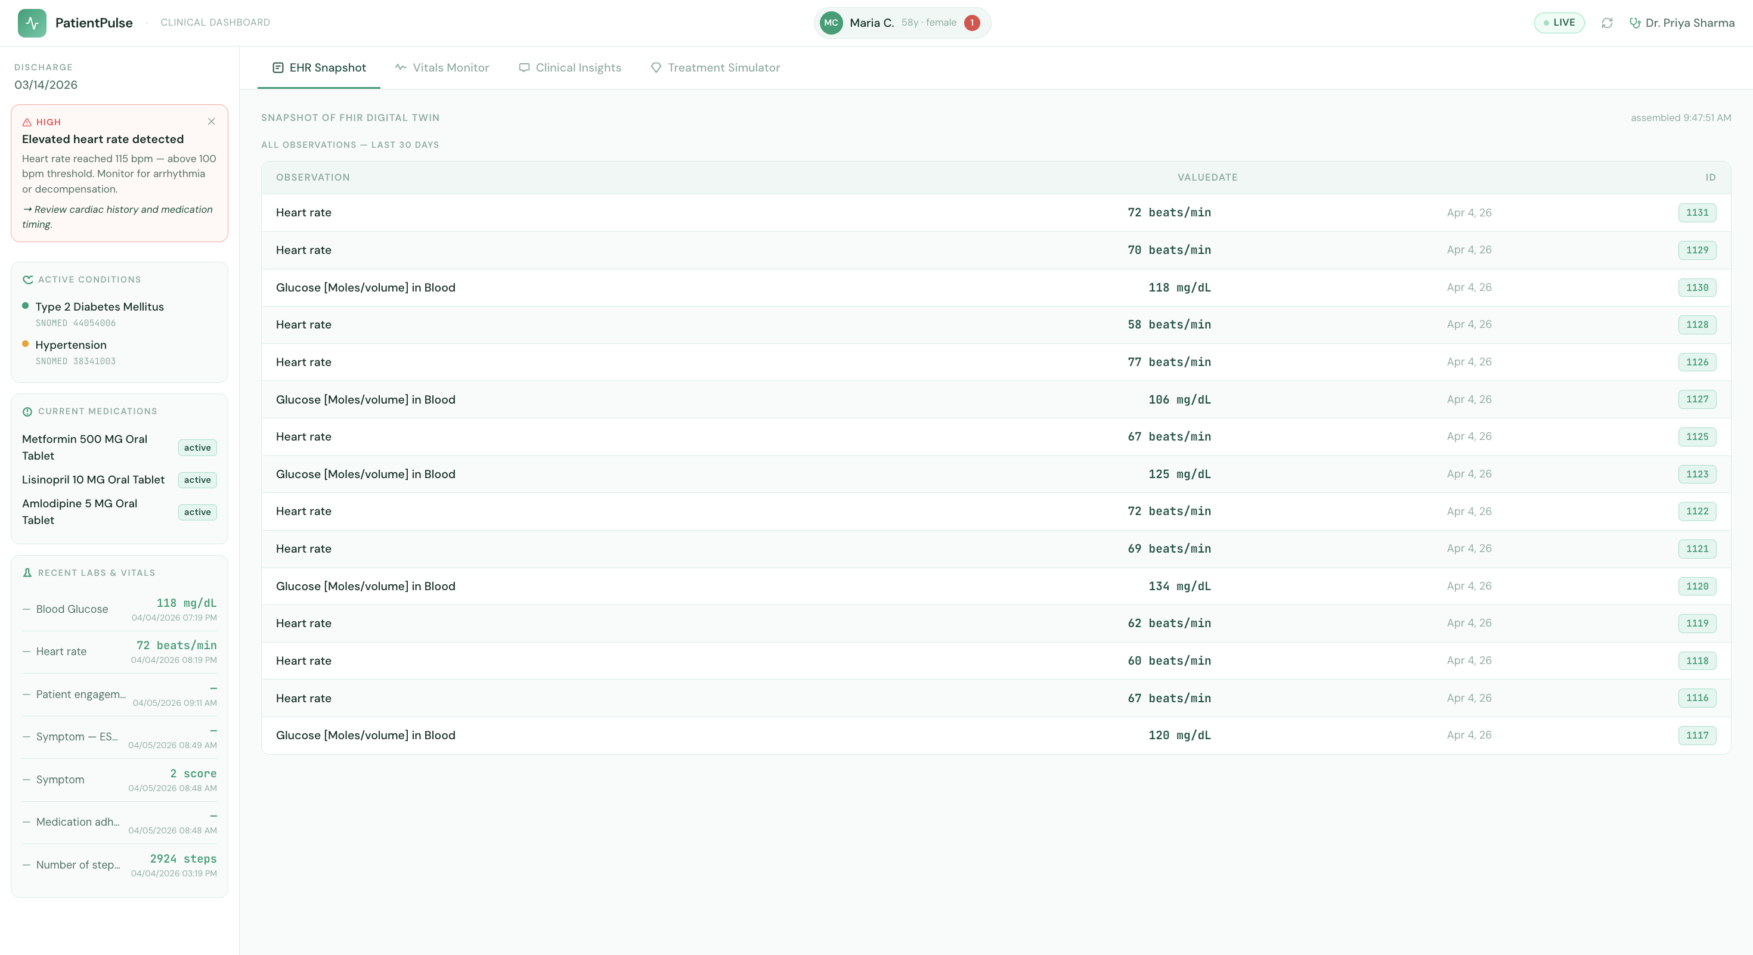Click the refresh icon in header
1753x955 pixels.
click(x=1607, y=23)
